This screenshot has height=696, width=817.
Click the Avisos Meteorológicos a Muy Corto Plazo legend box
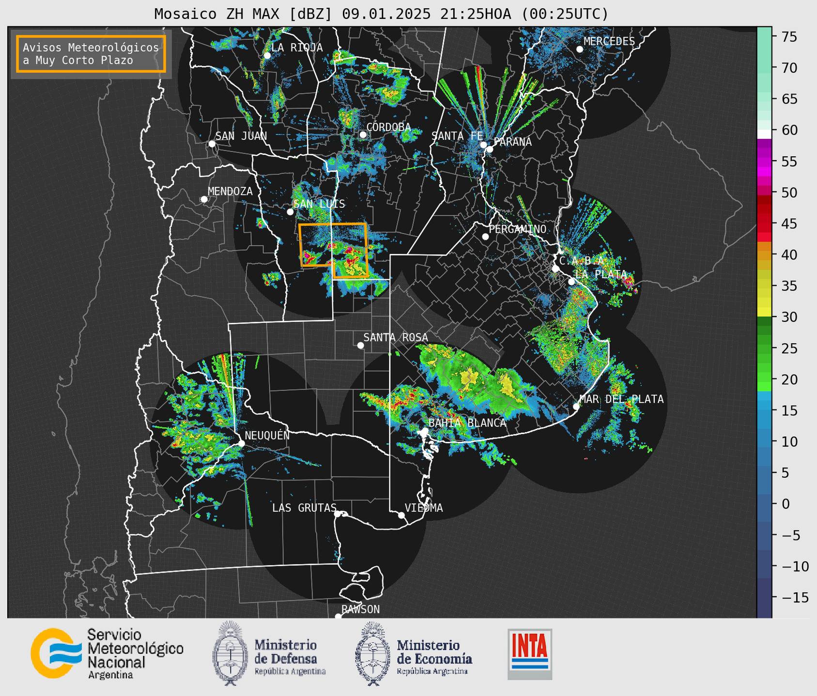[91, 54]
